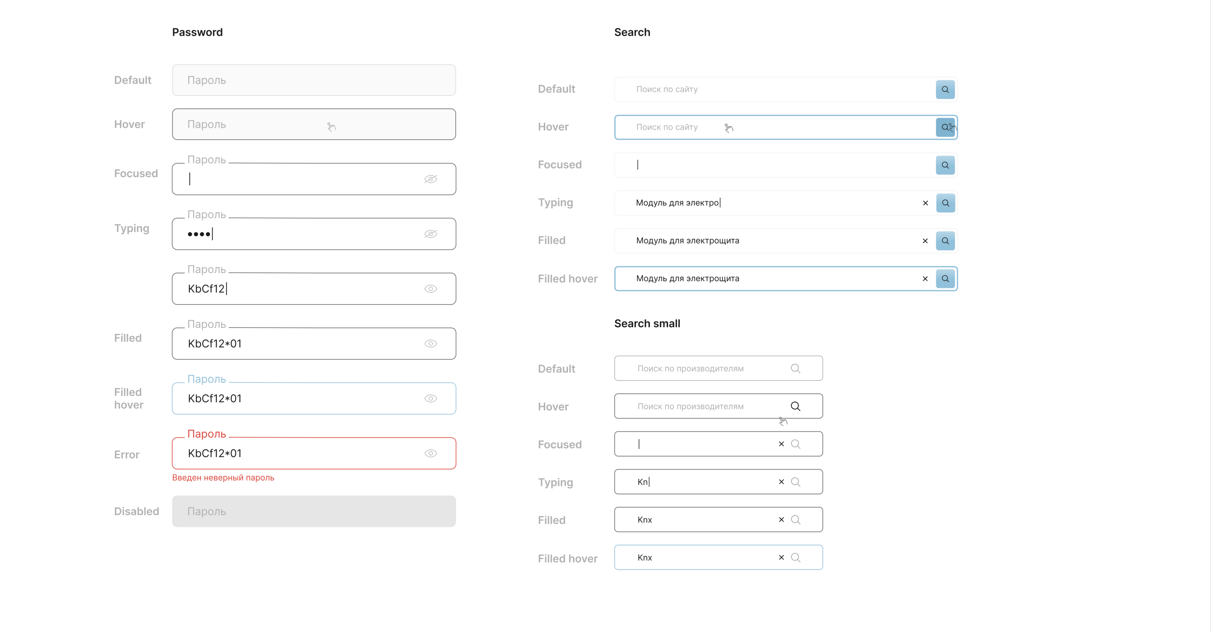Toggle eye icon in Filled hover Password field
This screenshot has height=633, width=1211.
pos(430,398)
